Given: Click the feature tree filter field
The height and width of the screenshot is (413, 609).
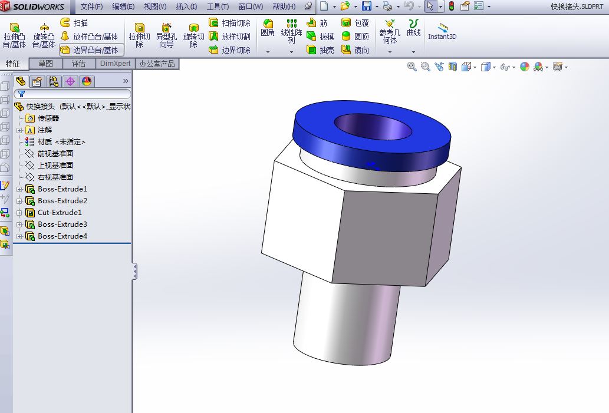Looking at the screenshot, I should tap(73, 94).
